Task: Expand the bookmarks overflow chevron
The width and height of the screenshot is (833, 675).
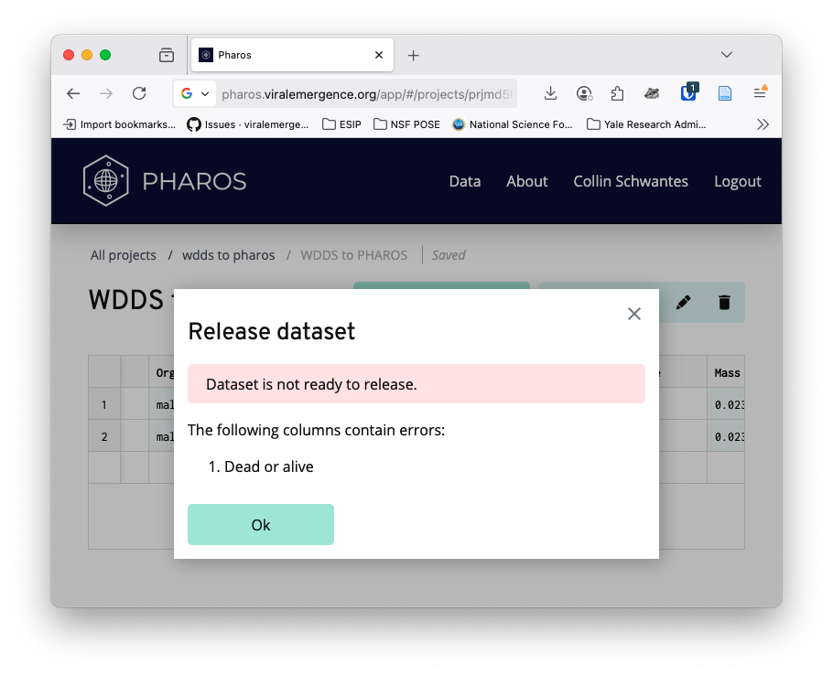Action: click(763, 124)
